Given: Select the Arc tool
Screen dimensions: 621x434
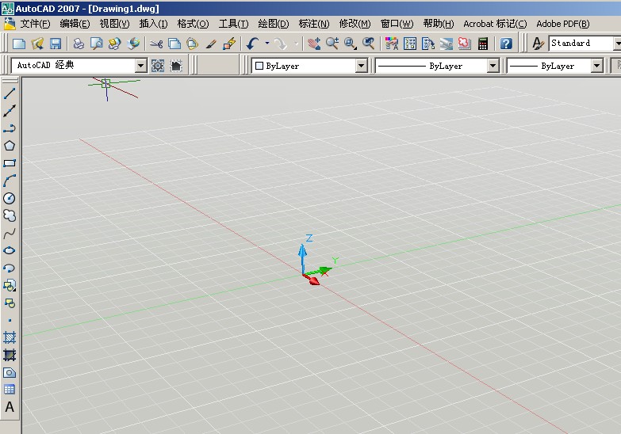Looking at the screenshot, I should pyautogui.click(x=10, y=181).
